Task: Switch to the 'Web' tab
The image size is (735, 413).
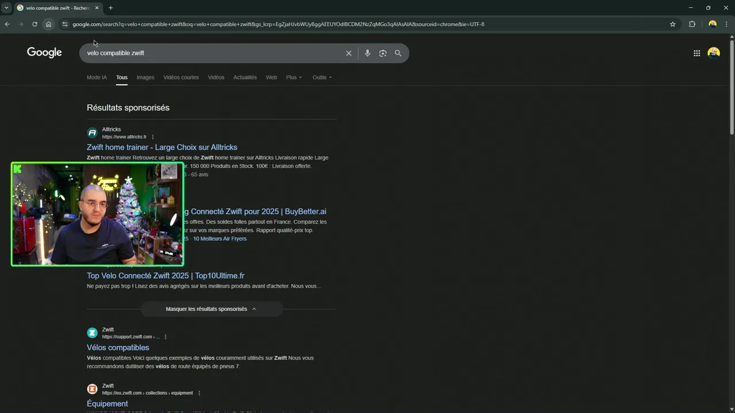Action: 272,77
